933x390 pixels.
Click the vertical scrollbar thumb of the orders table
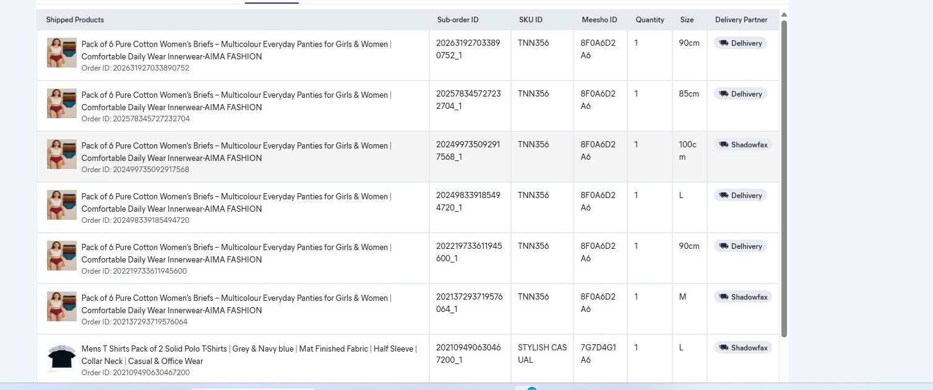784,178
